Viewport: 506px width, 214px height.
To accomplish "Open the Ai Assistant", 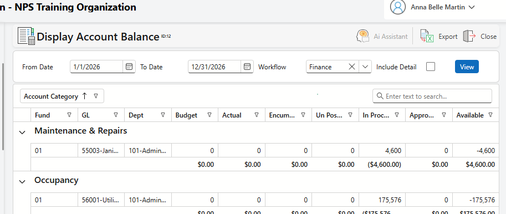I will tap(382, 37).
